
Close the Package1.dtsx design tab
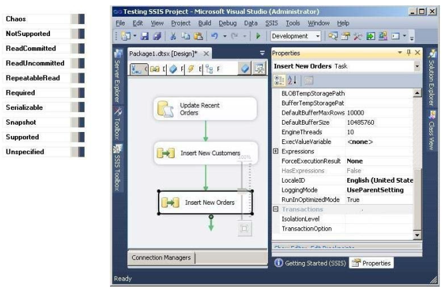click(x=207, y=53)
